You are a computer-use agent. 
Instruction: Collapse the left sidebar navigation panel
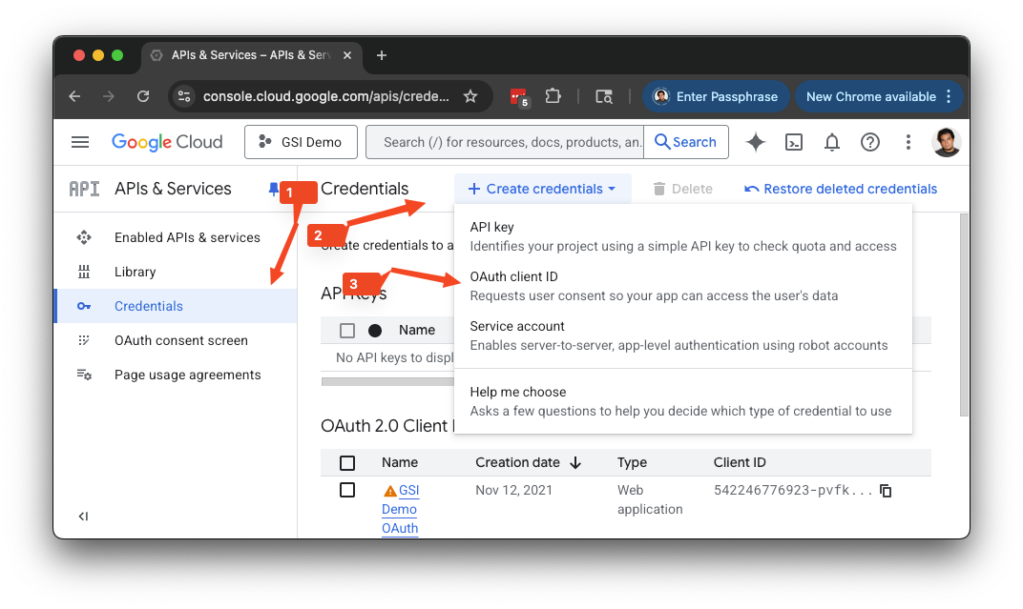click(83, 517)
